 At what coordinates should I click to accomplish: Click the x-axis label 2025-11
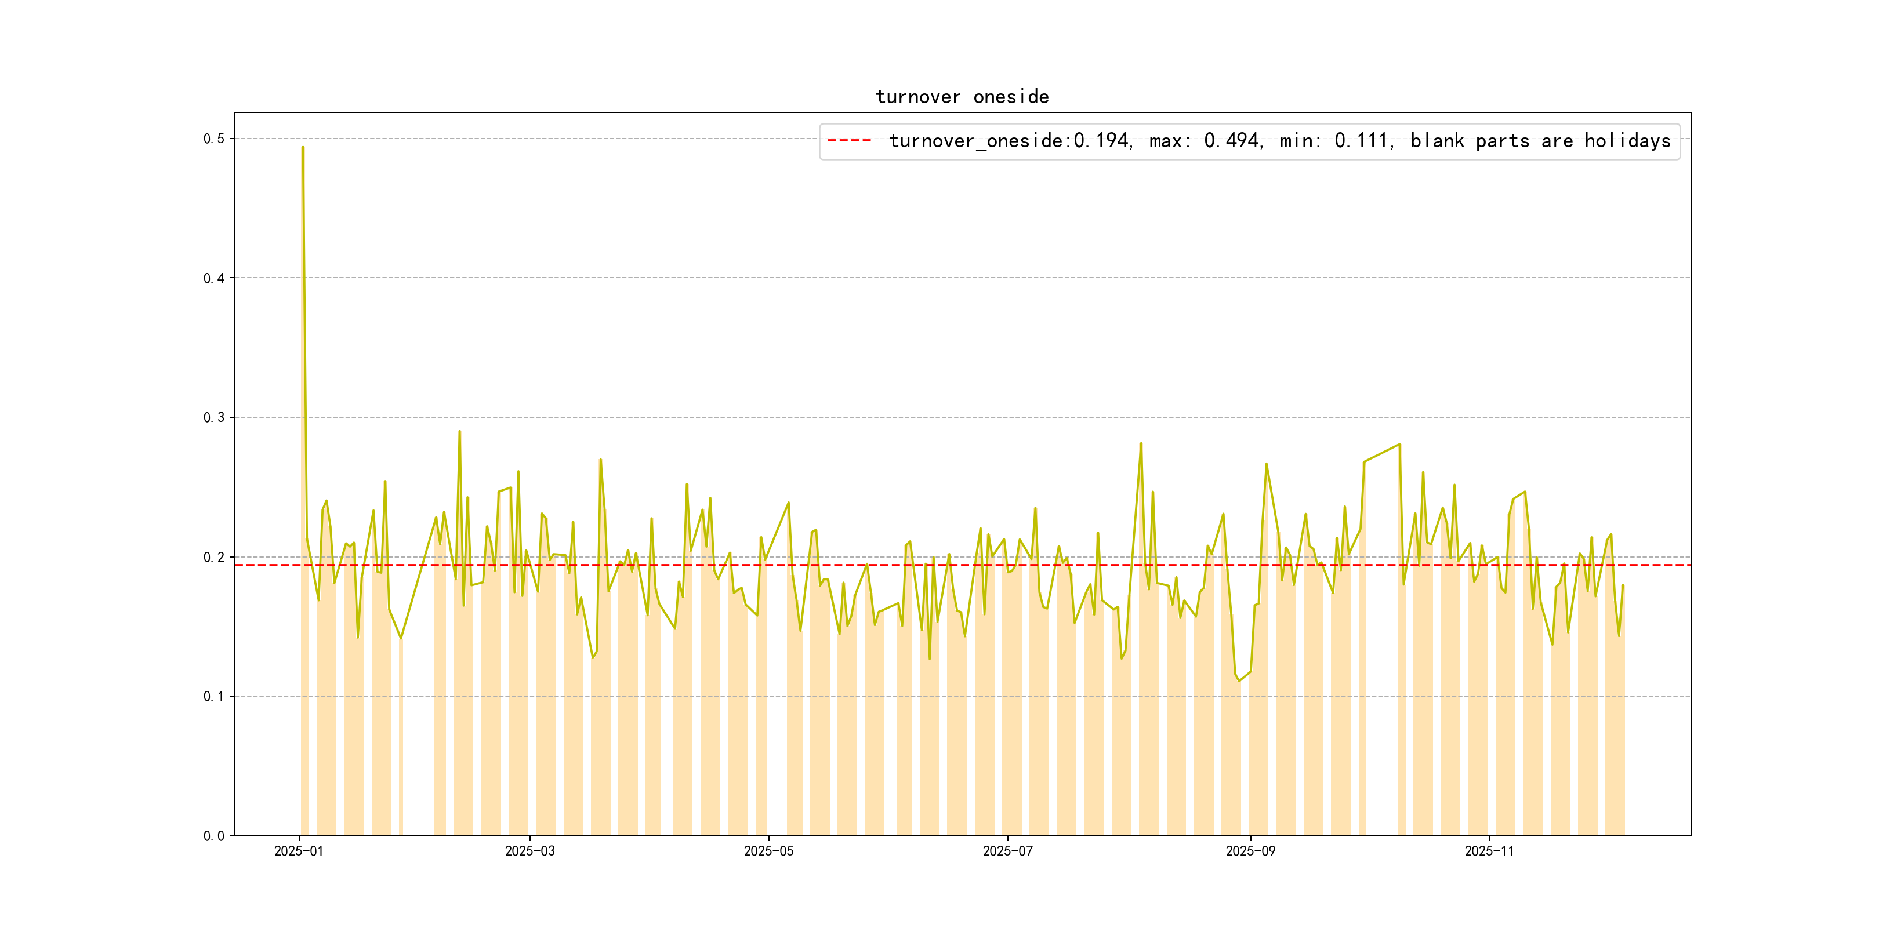[x=1489, y=851]
